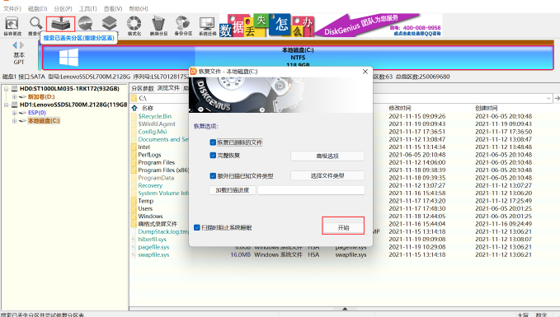The height and width of the screenshot is (317, 560).
Task: Click the folder icon of Windows
Action: (134, 216)
